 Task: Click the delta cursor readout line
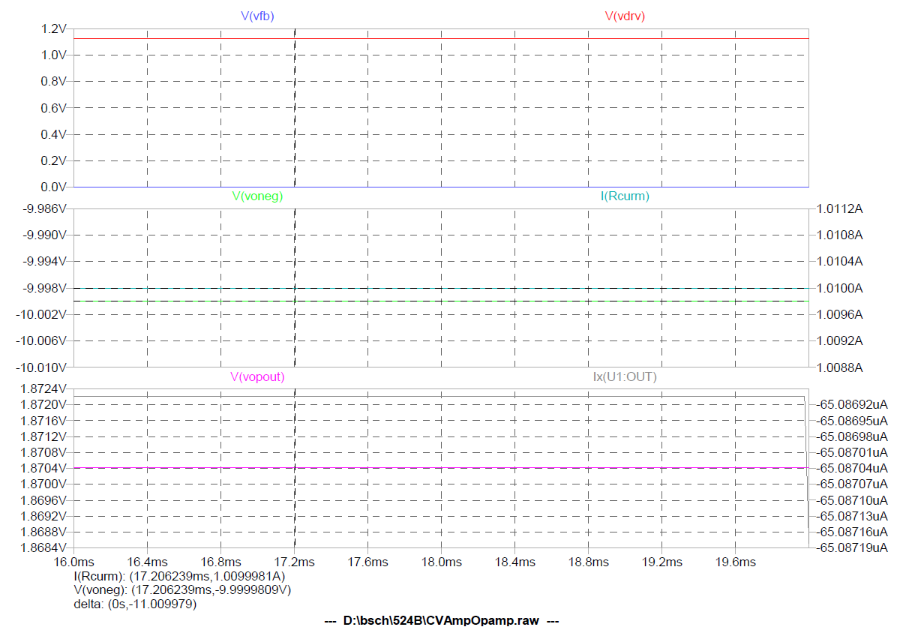tap(135, 604)
